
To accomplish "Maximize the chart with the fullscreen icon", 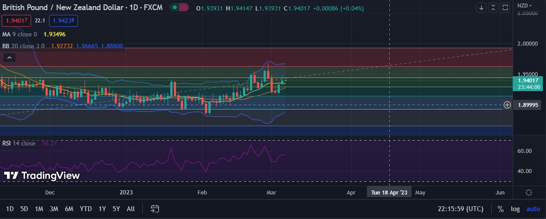I will (506, 7).
